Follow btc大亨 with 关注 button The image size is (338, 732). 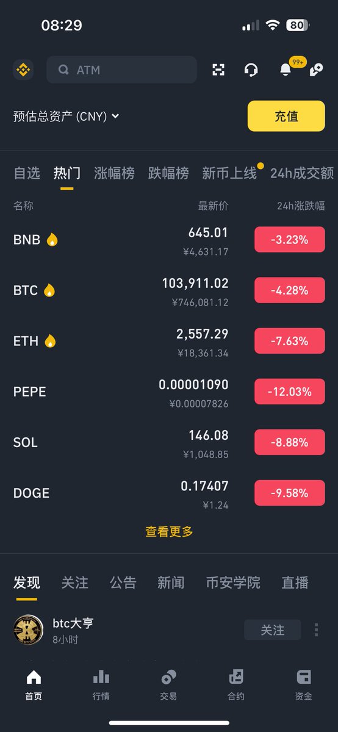click(273, 630)
